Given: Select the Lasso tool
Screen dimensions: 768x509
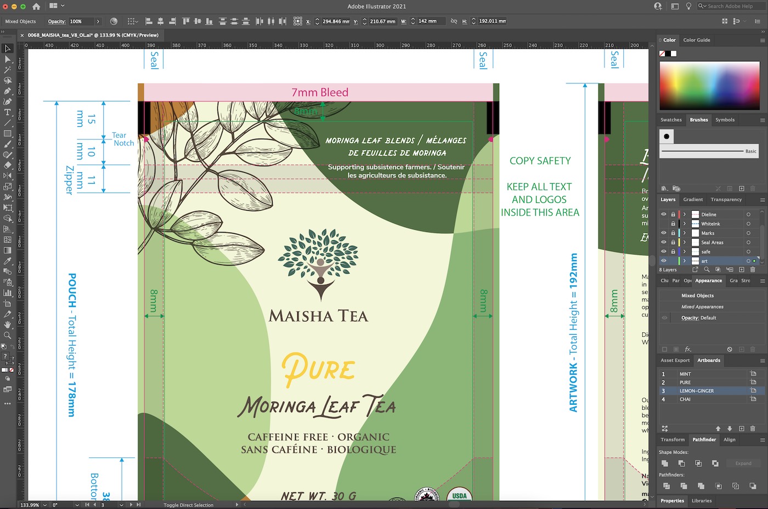Looking at the screenshot, I should coord(8,81).
